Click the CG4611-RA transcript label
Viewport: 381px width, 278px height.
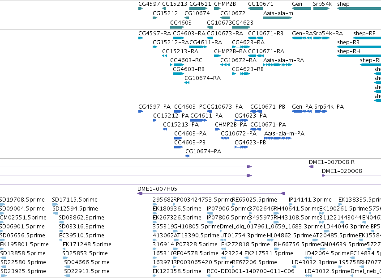[205, 42]
